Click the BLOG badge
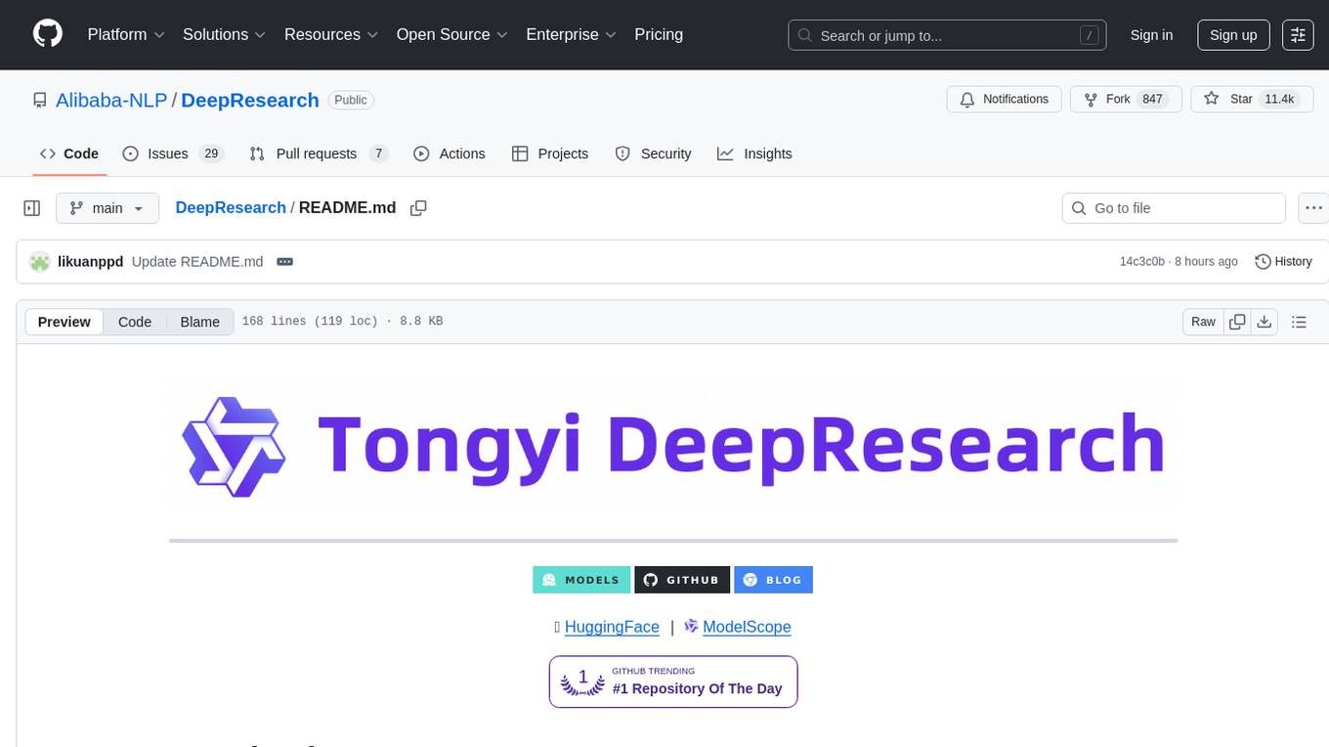The width and height of the screenshot is (1329, 747). pos(773,580)
